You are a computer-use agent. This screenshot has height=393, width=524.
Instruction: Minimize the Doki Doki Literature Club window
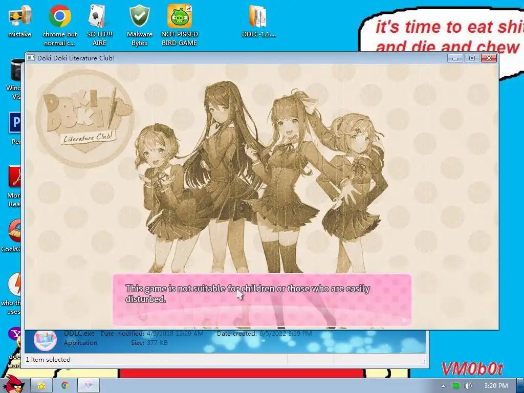pos(455,58)
